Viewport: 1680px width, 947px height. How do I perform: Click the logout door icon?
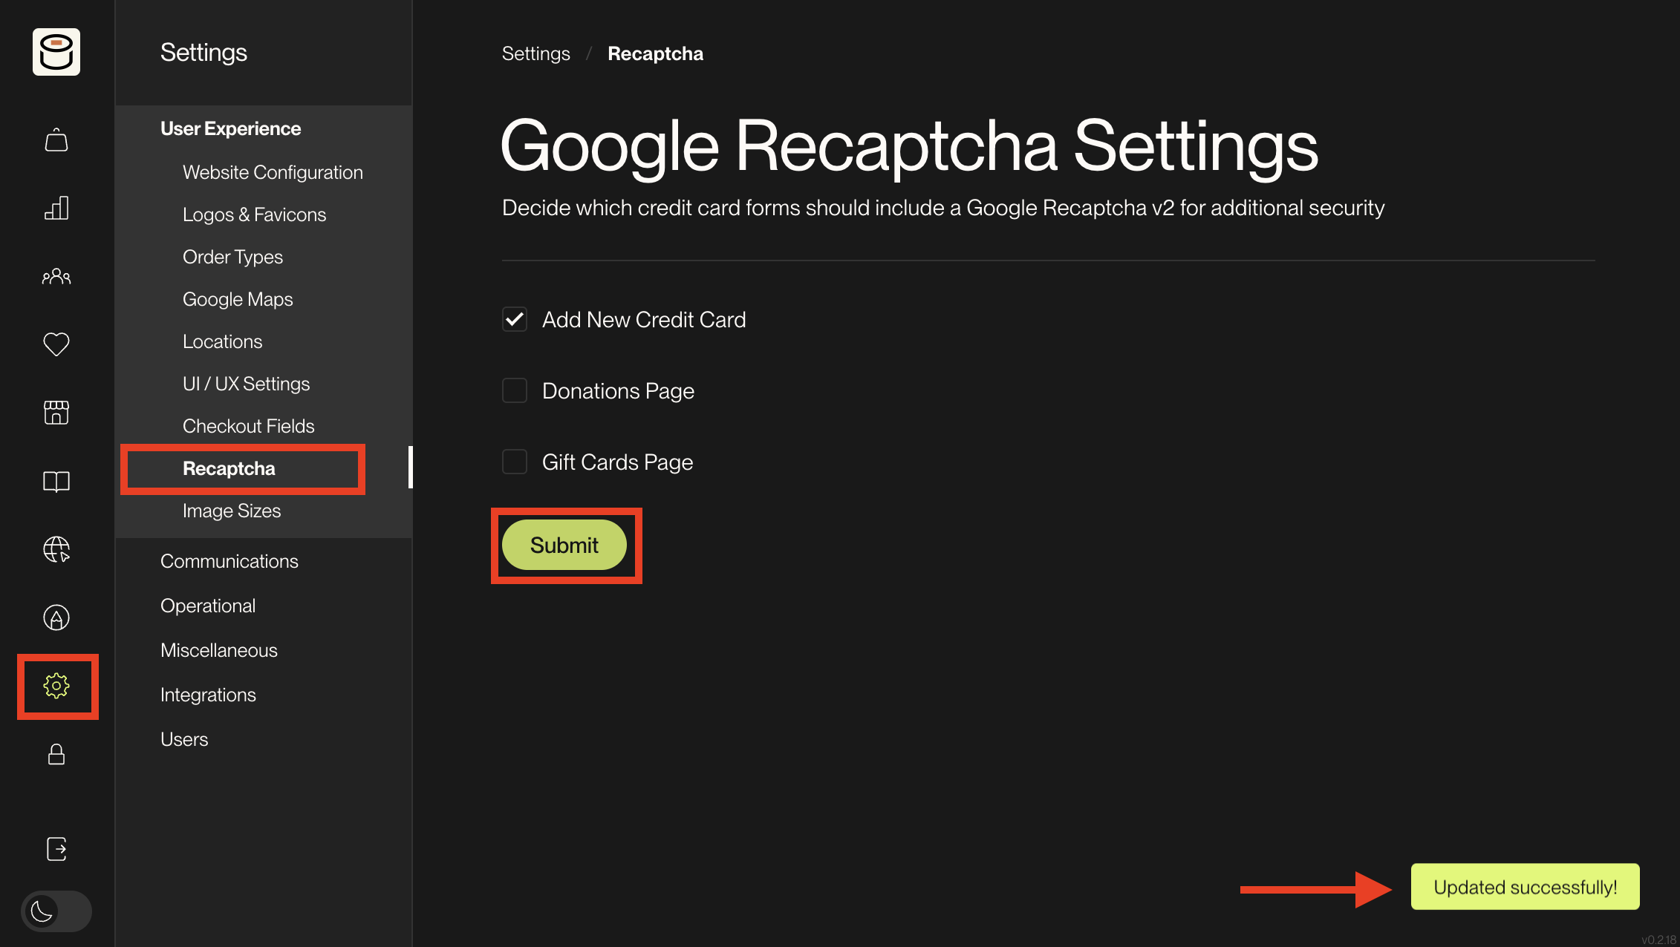pyautogui.click(x=56, y=848)
